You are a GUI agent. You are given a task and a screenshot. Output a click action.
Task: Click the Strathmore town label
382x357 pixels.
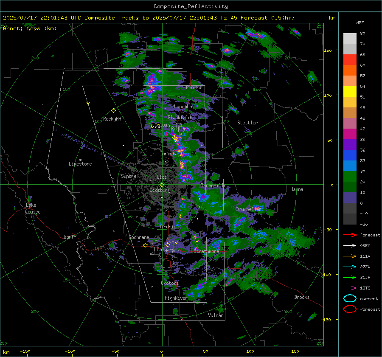point(206,251)
